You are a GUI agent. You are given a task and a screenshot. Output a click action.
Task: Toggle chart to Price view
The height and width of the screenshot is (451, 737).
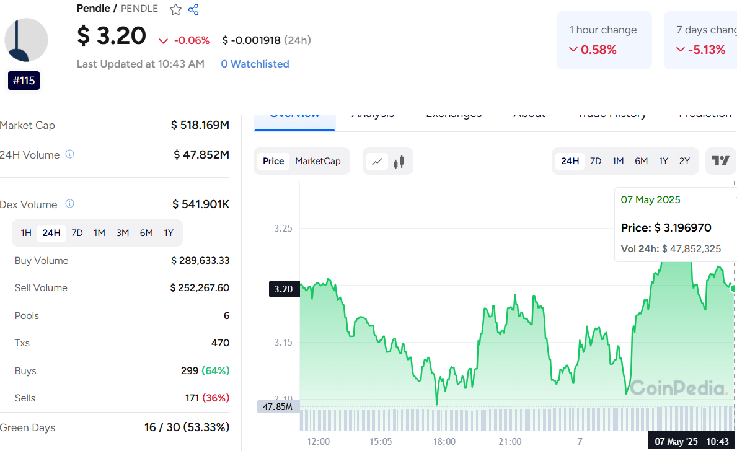tap(273, 161)
